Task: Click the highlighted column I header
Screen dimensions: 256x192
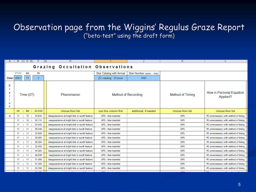Action: [110, 61]
